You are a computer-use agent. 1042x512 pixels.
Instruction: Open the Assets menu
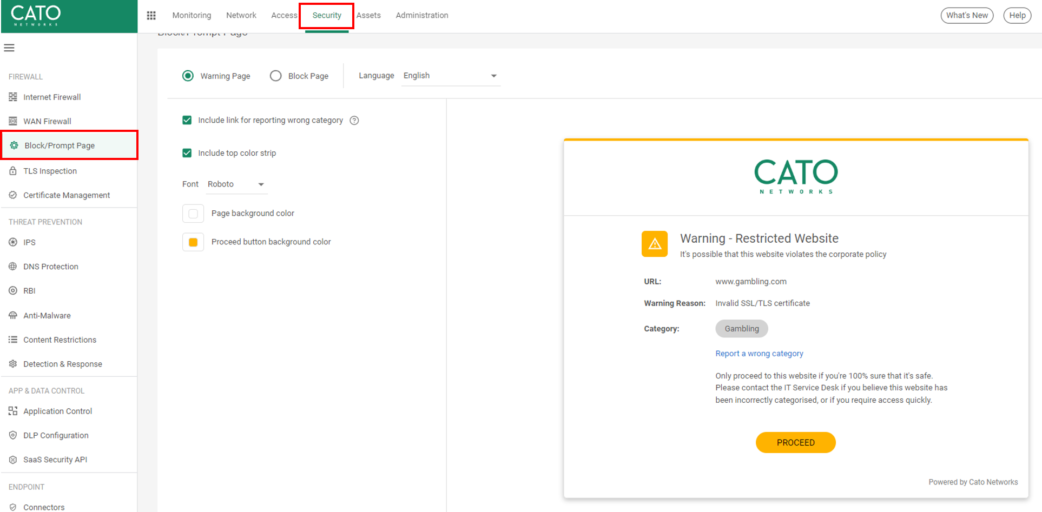(x=368, y=15)
